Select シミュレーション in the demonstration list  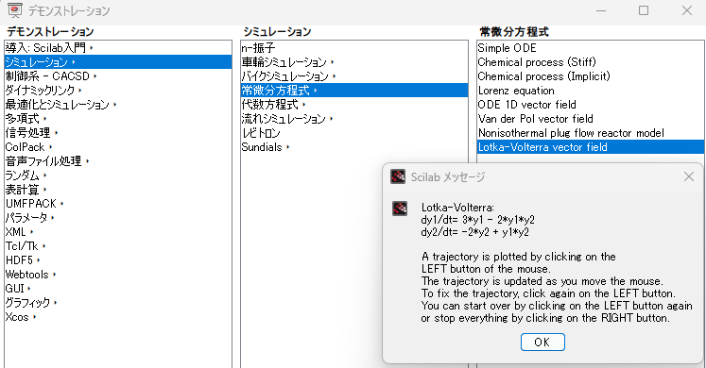tap(118, 62)
